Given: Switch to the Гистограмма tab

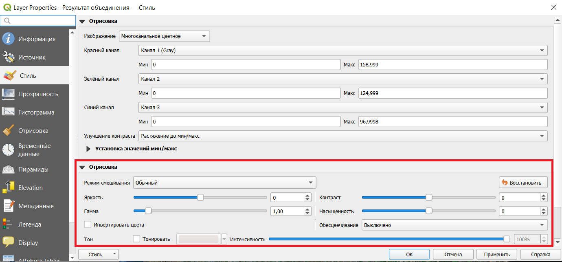Looking at the screenshot, I should coord(35,112).
